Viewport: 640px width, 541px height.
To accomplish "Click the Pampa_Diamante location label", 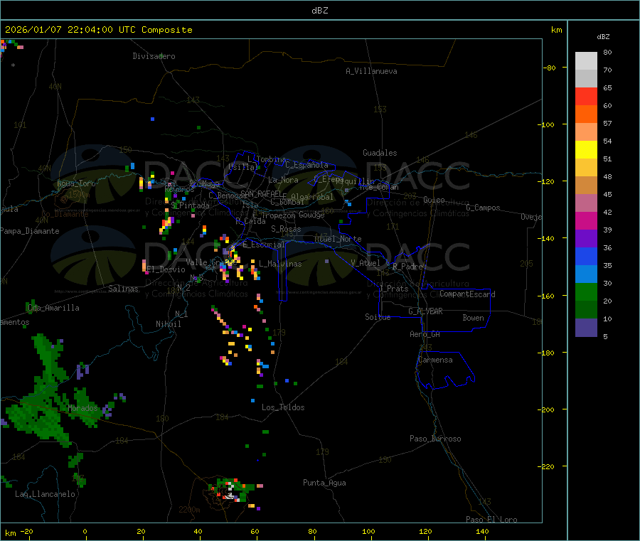I will [30, 231].
